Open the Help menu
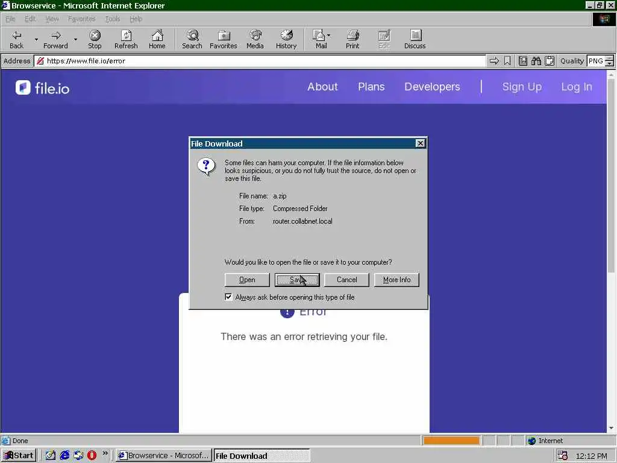 tap(136, 19)
